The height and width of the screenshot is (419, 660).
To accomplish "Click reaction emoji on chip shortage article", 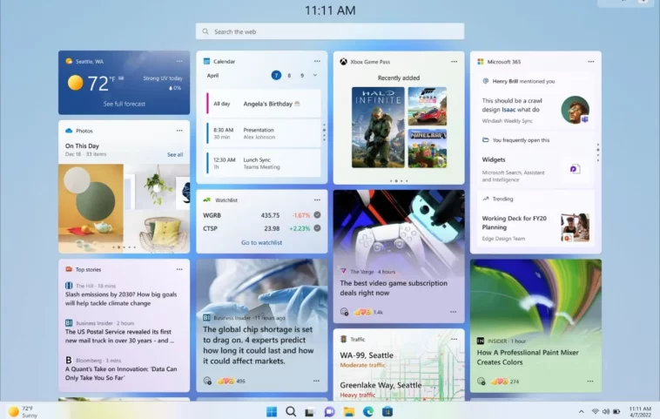I will 207,381.
